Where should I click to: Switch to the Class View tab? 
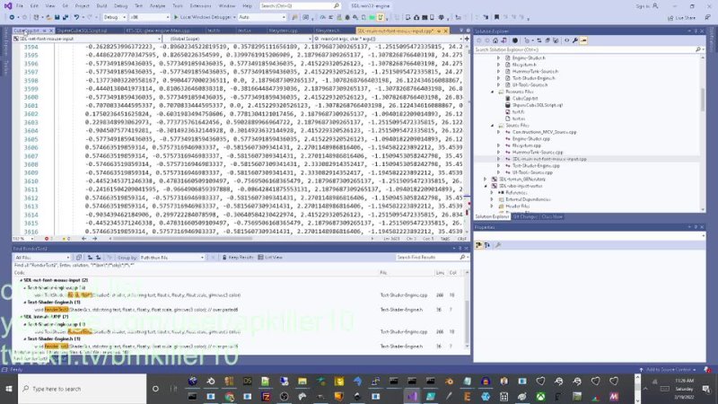[552, 216]
